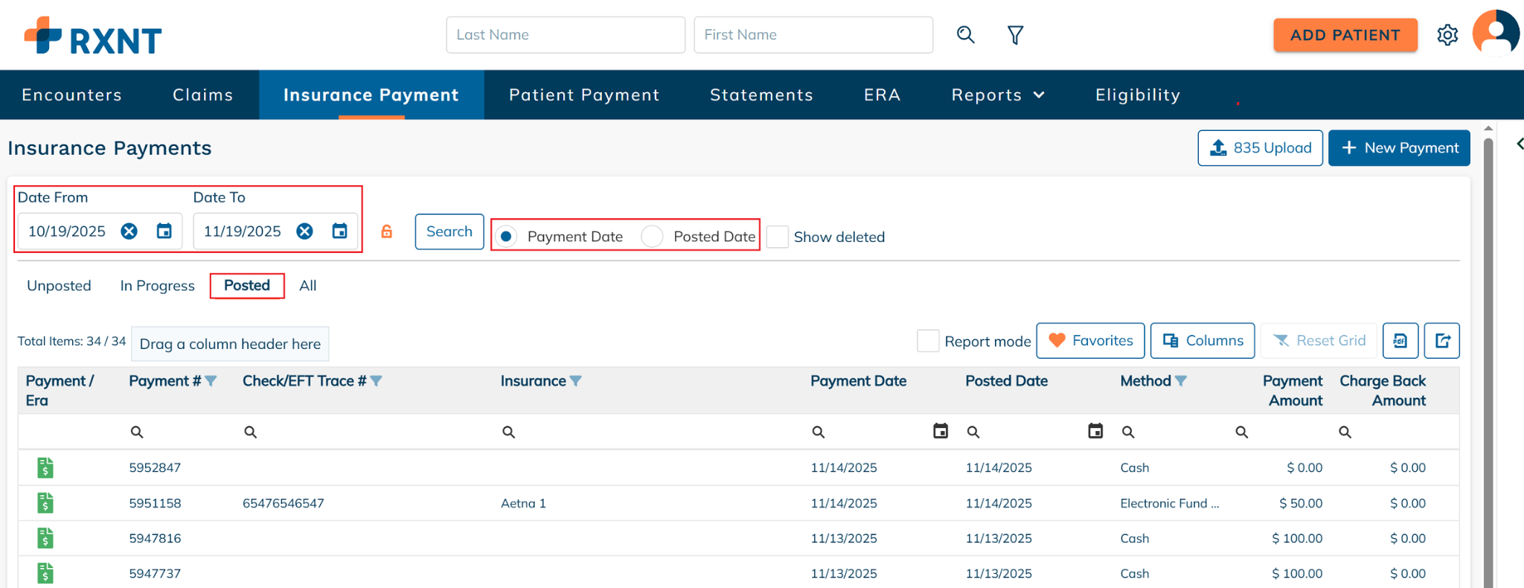The width and height of the screenshot is (1524, 588).
Task: Toggle the Report mode checkbox
Action: (x=928, y=341)
